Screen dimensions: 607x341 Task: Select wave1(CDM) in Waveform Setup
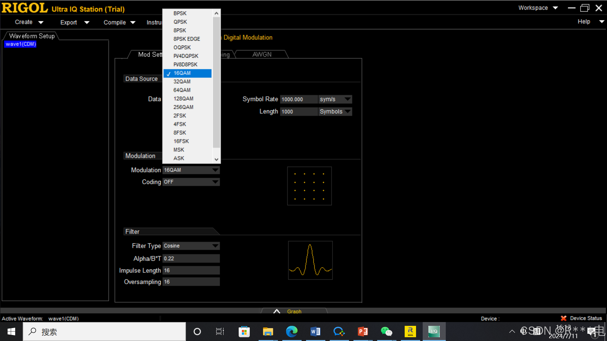point(21,44)
